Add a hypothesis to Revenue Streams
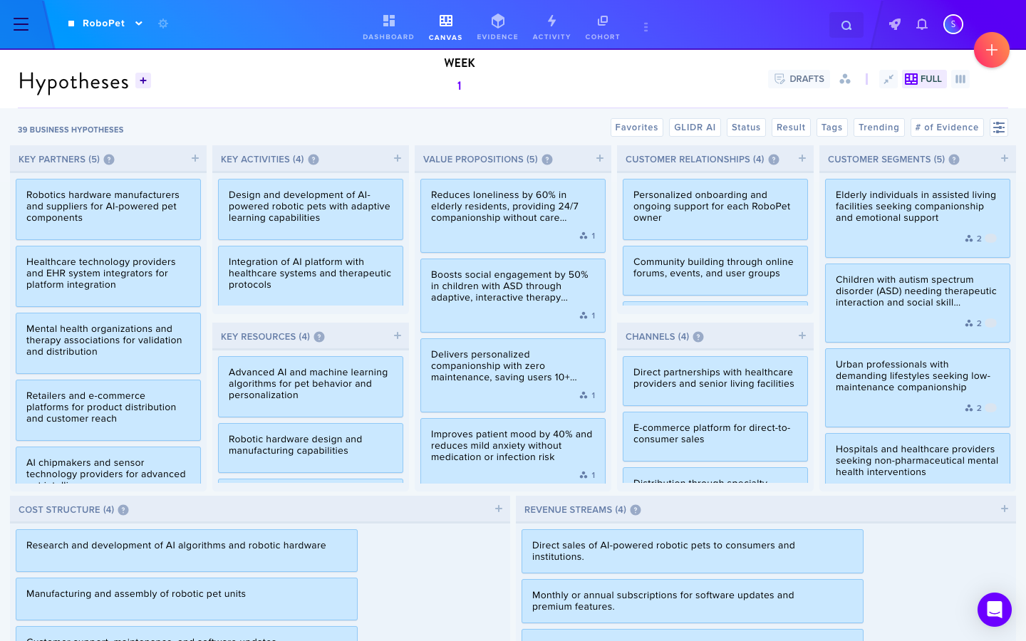1026x641 pixels. 1005,509
